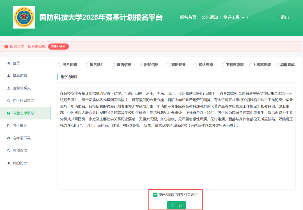Click the platform title 国防科技大学2025年强基计划报名平台

(x=101, y=17)
